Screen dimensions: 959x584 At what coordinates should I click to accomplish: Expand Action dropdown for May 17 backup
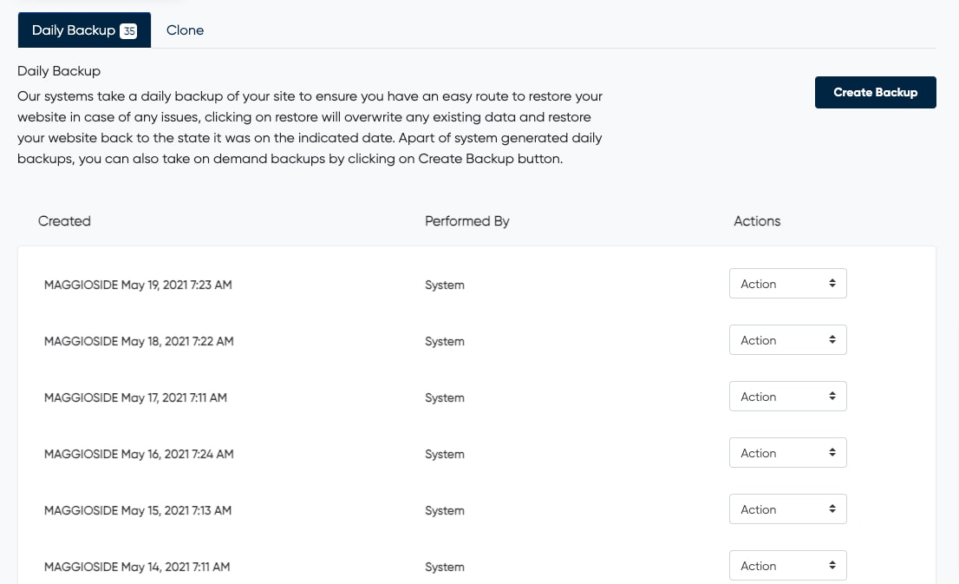coord(787,396)
